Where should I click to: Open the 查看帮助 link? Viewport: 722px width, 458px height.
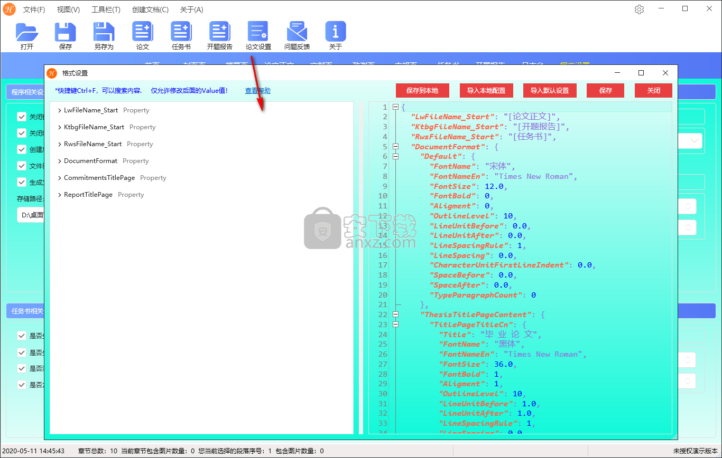(258, 91)
